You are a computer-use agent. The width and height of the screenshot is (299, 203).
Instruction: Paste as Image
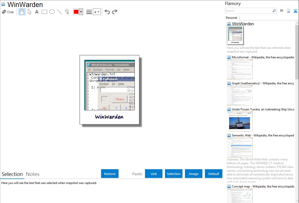click(x=194, y=174)
